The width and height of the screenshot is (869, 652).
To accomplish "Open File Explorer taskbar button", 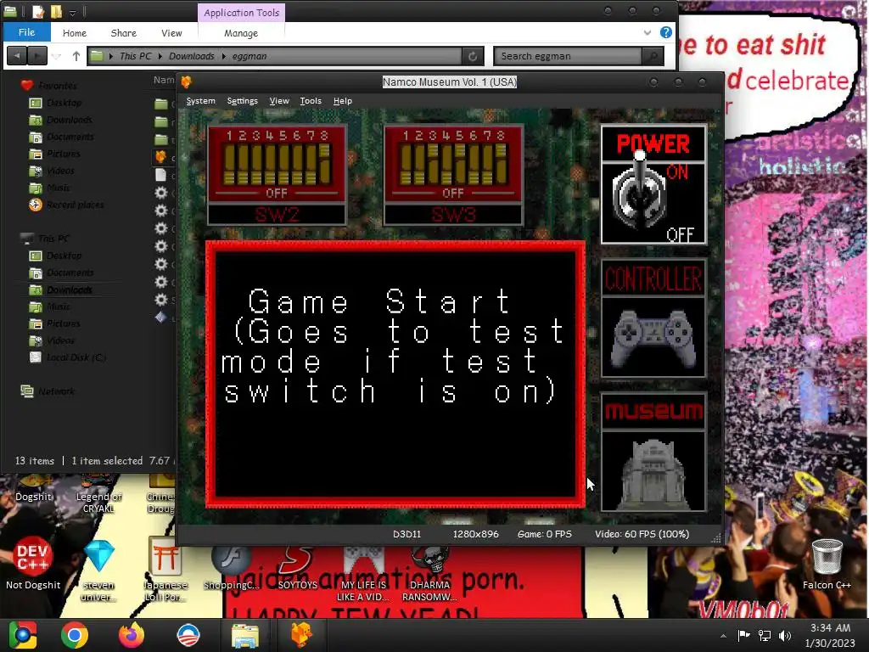I will [244, 635].
